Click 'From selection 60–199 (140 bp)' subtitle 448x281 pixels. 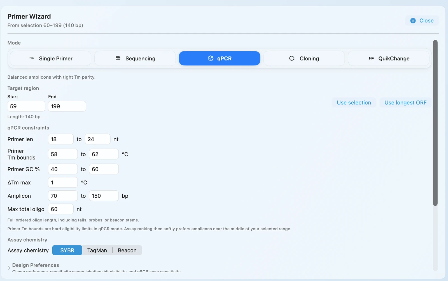(x=45, y=25)
